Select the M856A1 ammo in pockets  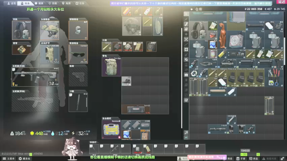pyautogui.click(x=107, y=47)
